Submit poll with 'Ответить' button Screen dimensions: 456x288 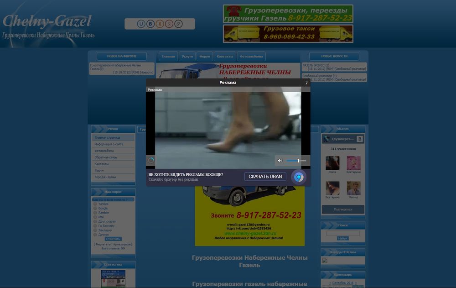113,239
